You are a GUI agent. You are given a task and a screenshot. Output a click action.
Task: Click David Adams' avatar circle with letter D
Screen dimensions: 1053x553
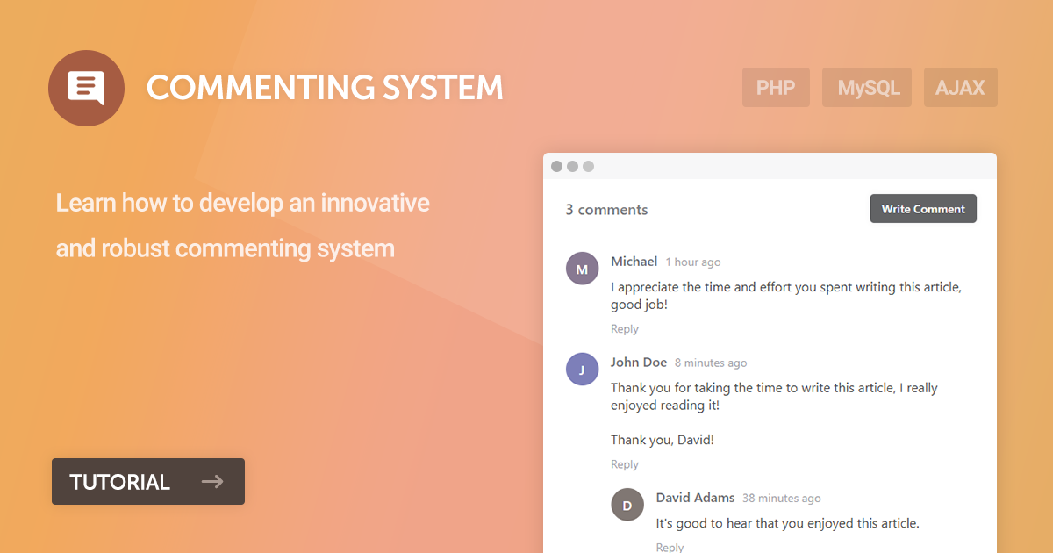(627, 505)
